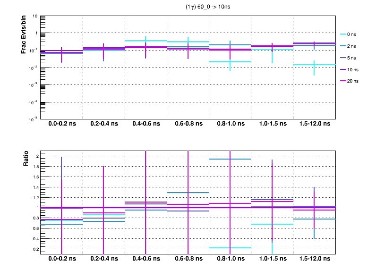The width and height of the screenshot is (376, 270).
Task: Click the 'Ratio' y-axis title
Action: 26,159
